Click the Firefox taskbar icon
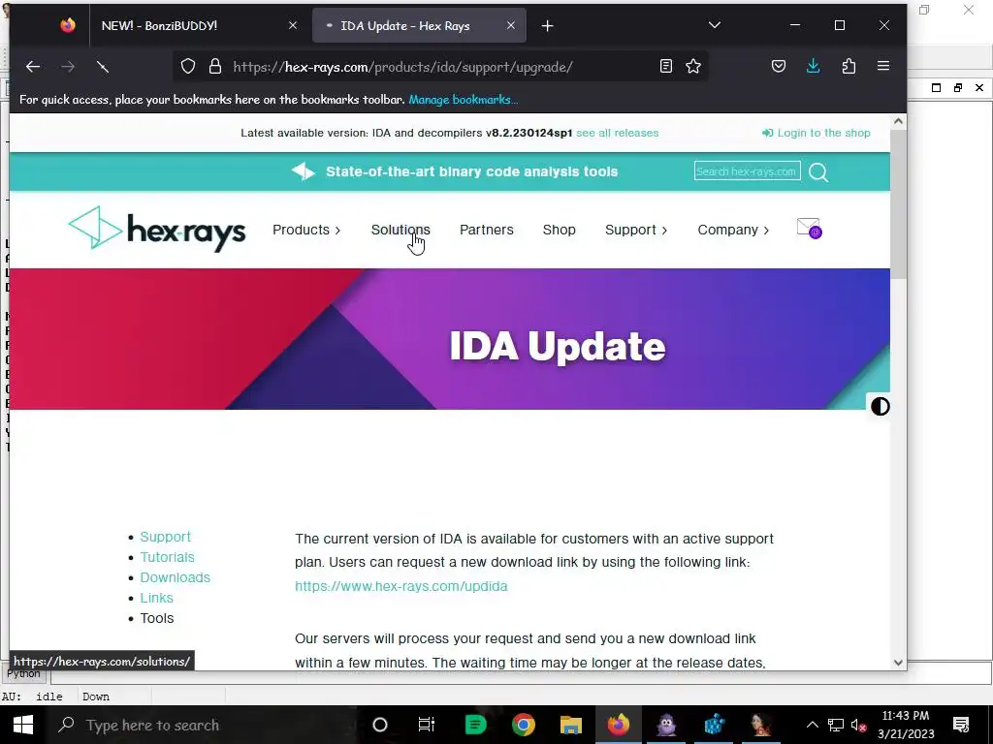 (619, 725)
